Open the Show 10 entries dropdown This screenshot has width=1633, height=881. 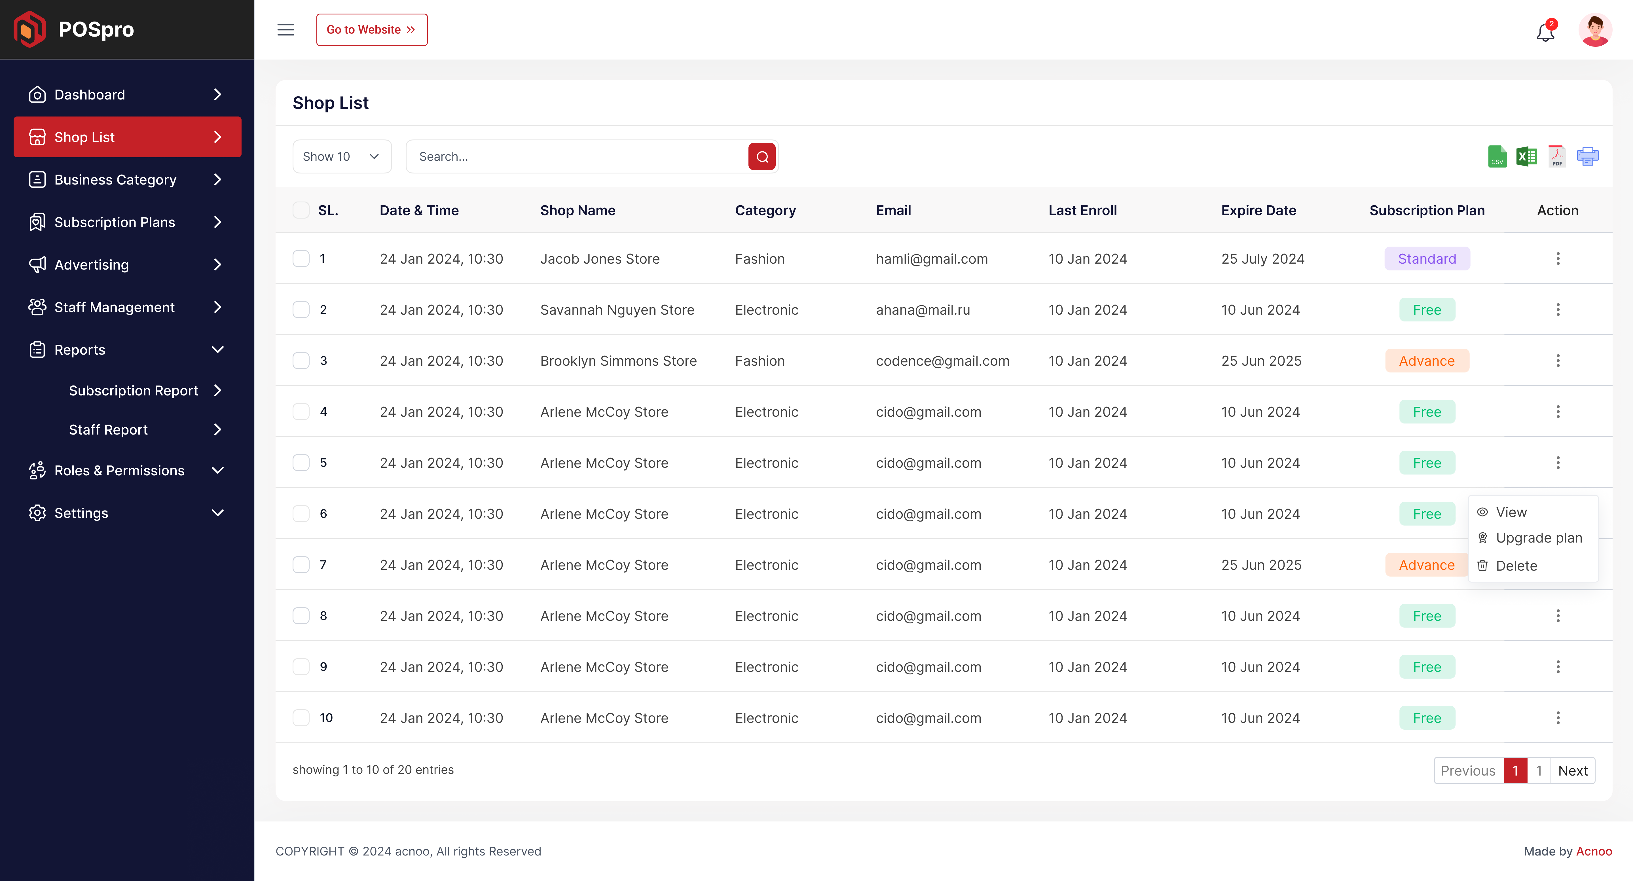[342, 156]
